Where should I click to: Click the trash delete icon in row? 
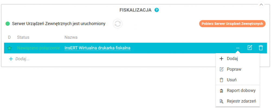(261, 48)
